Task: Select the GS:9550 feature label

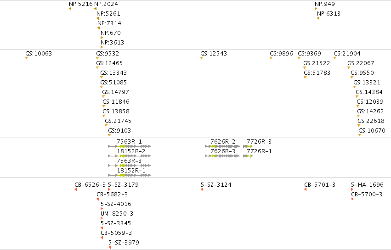Action: pyautogui.click(x=363, y=73)
